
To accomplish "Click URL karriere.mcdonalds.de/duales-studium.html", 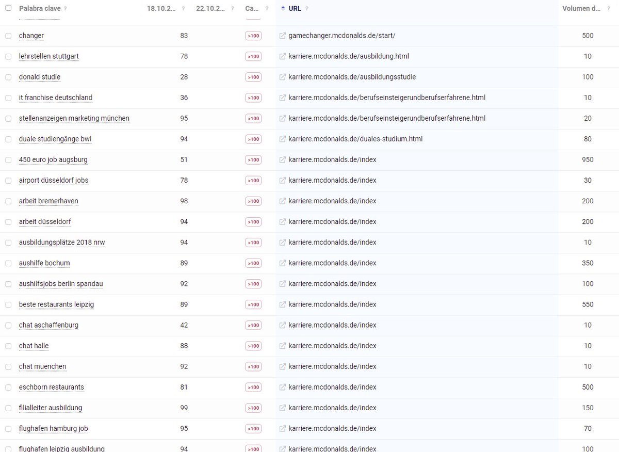I will (355, 139).
